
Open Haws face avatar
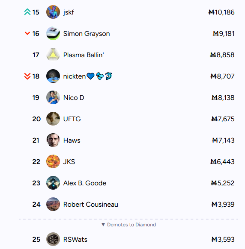coord(53,140)
